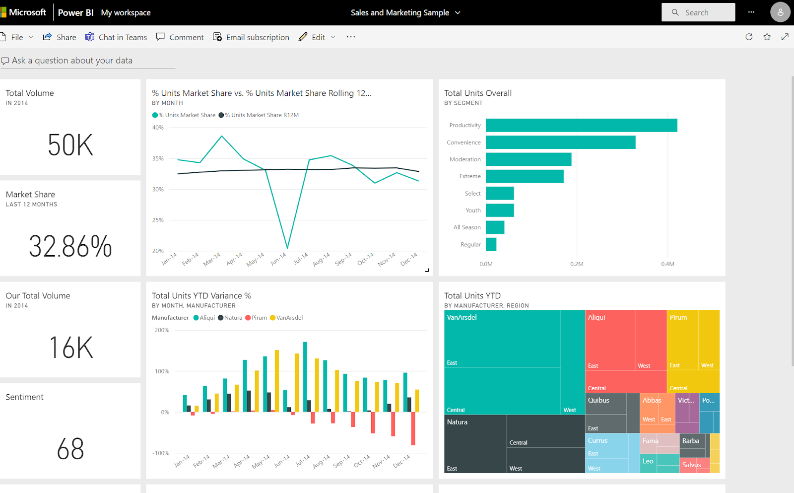The height and width of the screenshot is (493, 794).
Task: Click the Email subscription icon
Action: click(217, 37)
